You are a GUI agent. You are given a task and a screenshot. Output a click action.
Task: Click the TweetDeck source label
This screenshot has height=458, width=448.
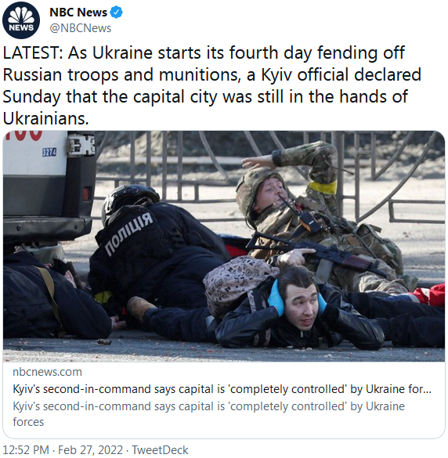point(160,450)
